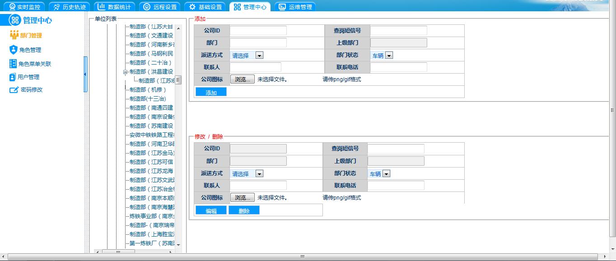
Task: Click the 数据统计 bar chart icon
Action: click(102, 7)
